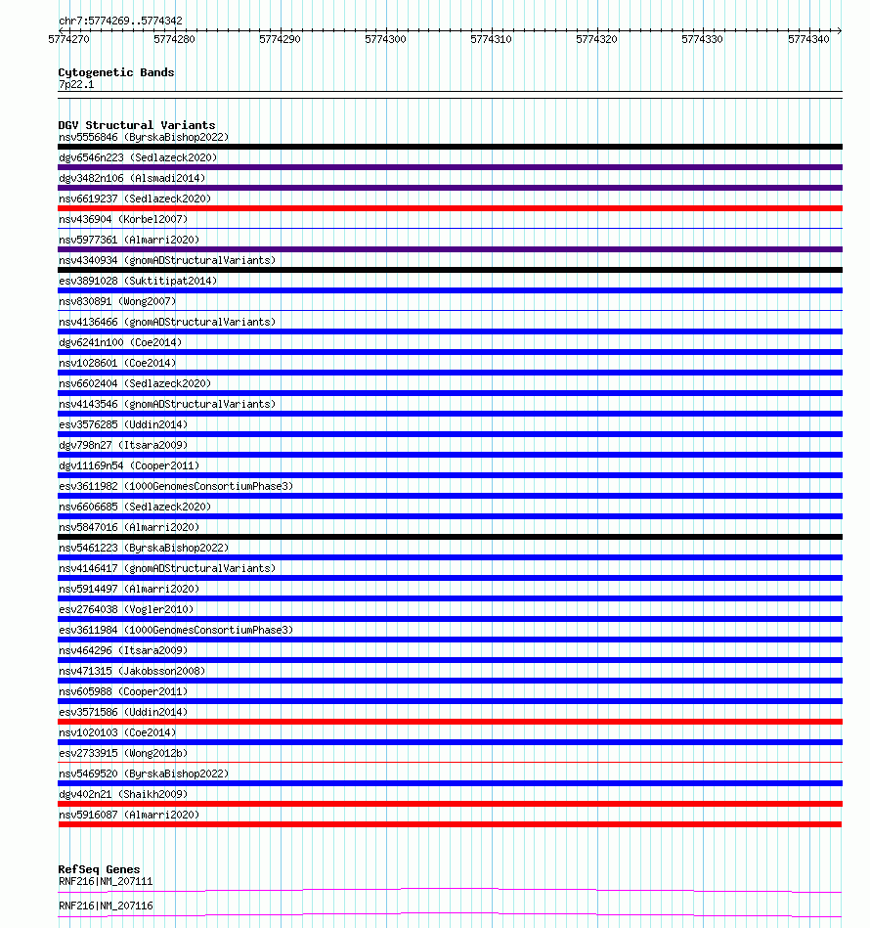Click nsv6606685 (Sedlazeck2020) label
Image resolution: width=870 pixels, height=928 pixels.
(x=135, y=507)
